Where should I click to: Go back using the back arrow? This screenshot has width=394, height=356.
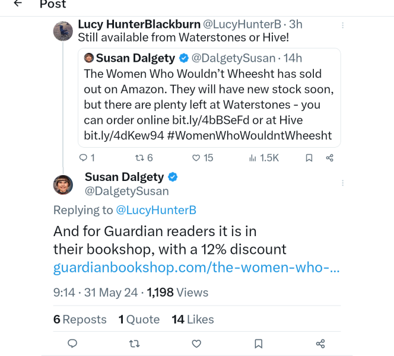pos(18,4)
